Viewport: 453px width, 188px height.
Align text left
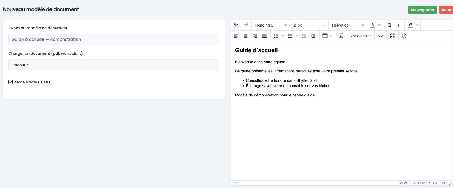pos(236,36)
